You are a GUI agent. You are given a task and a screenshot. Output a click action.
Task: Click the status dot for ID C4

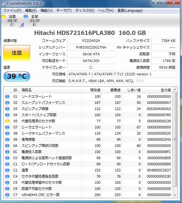(7, 177)
